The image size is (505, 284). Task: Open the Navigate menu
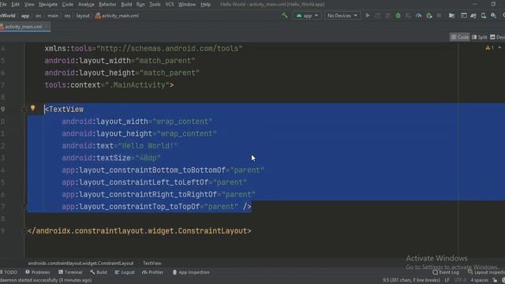48,5
